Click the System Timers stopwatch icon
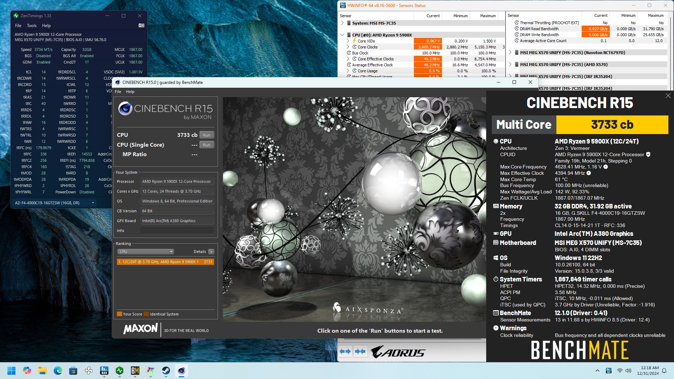Screen dimensions: 674x379 496,279
